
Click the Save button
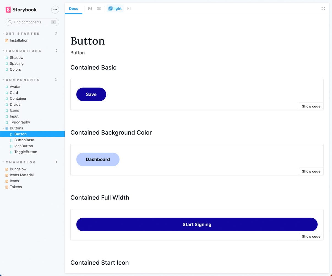point(91,94)
